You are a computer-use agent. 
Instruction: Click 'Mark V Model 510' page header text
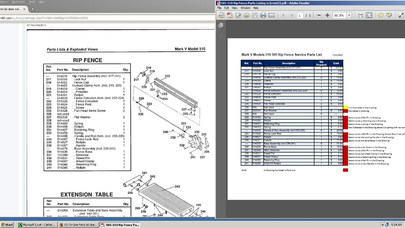[x=190, y=49]
